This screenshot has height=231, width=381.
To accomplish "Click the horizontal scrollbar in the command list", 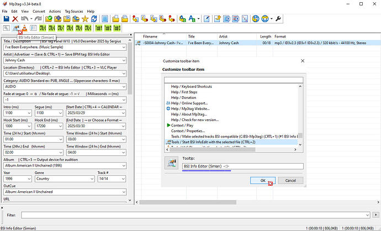I will (x=213, y=150).
